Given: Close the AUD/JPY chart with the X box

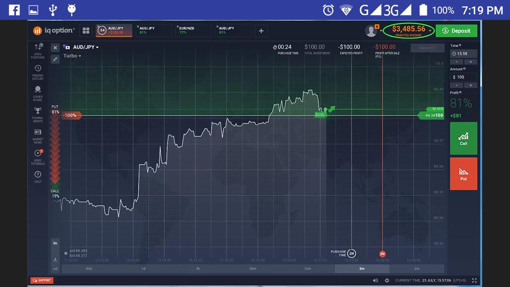Looking at the screenshot, I should pos(55,47).
